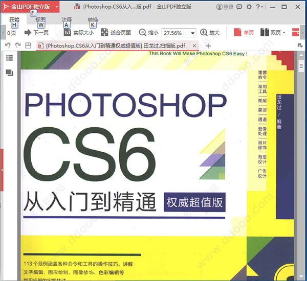
Task: Click the vertical scrollbar thumb
Action: coord(301,66)
